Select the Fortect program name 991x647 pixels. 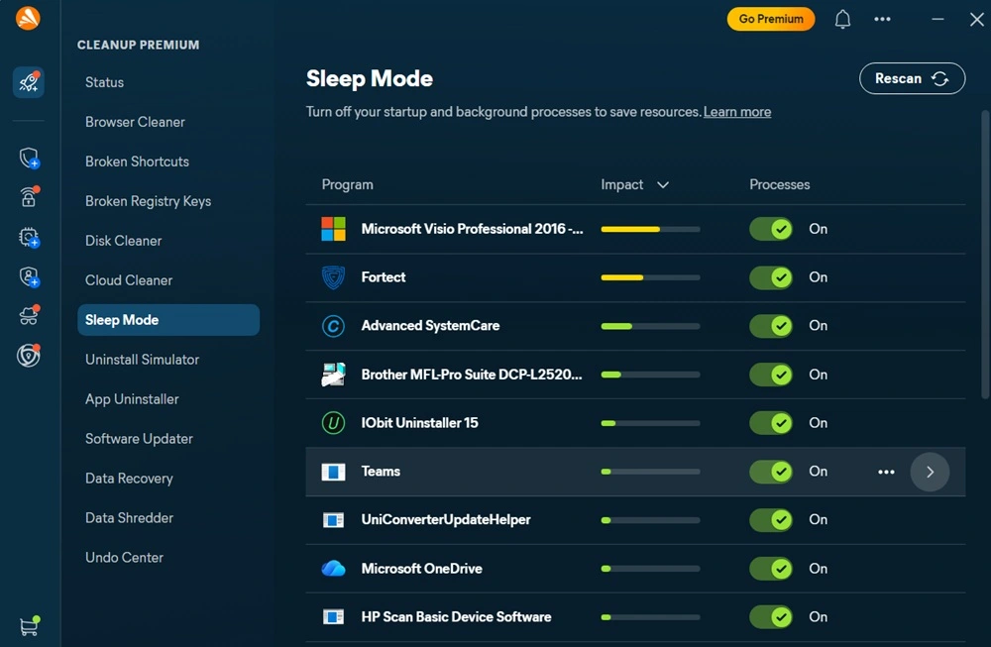tap(384, 277)
